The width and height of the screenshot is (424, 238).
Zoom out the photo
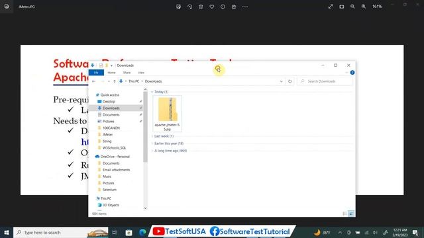click(352, 7)
